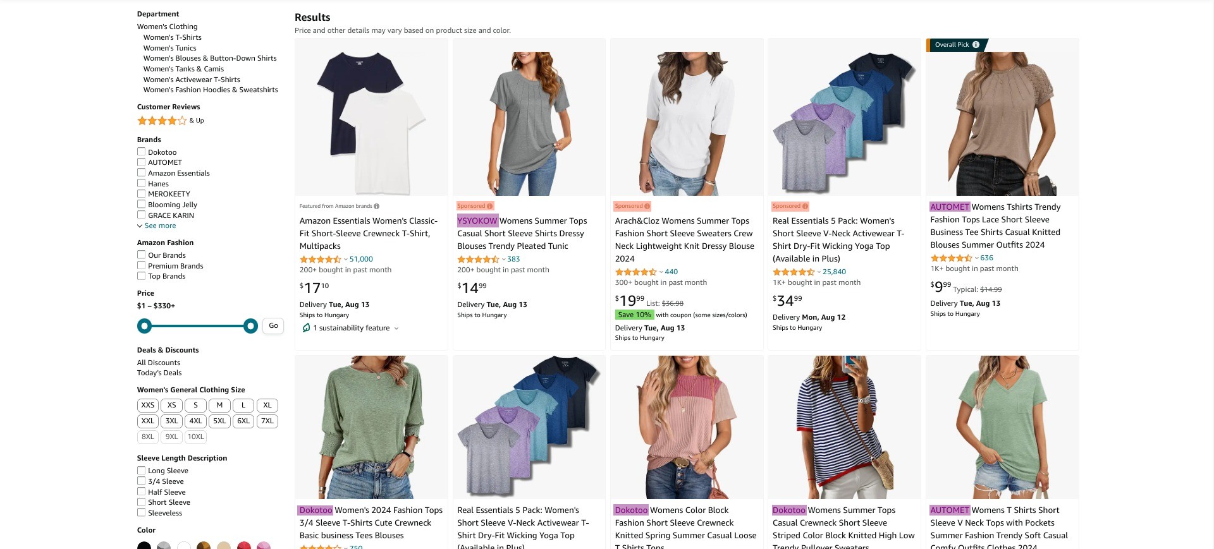
Task: Click the YSYOKOW Sponsored info icon
Action: point(489,206)
